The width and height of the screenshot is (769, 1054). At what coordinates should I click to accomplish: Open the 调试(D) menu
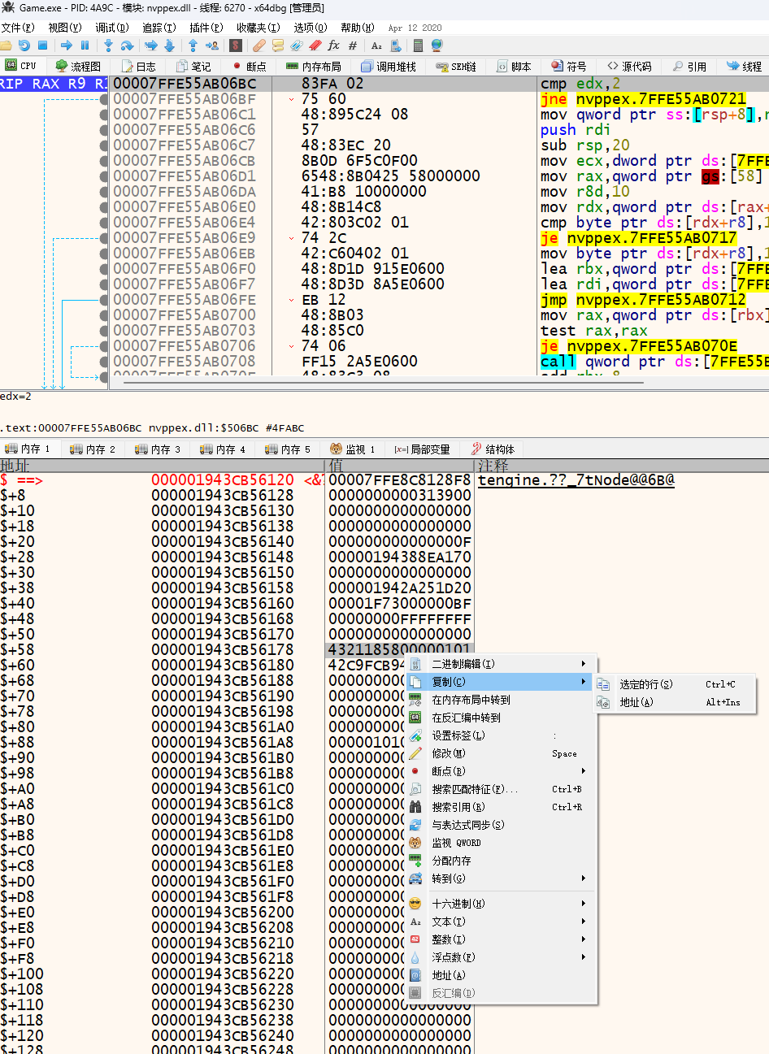pyautogui.click(x=111, y=28)
